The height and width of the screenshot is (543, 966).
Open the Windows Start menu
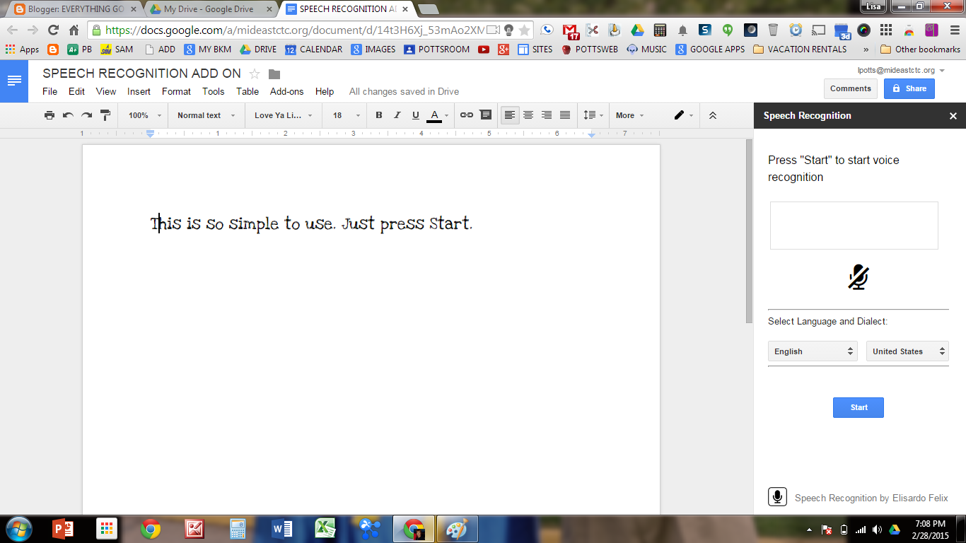(x=18, y=529)
